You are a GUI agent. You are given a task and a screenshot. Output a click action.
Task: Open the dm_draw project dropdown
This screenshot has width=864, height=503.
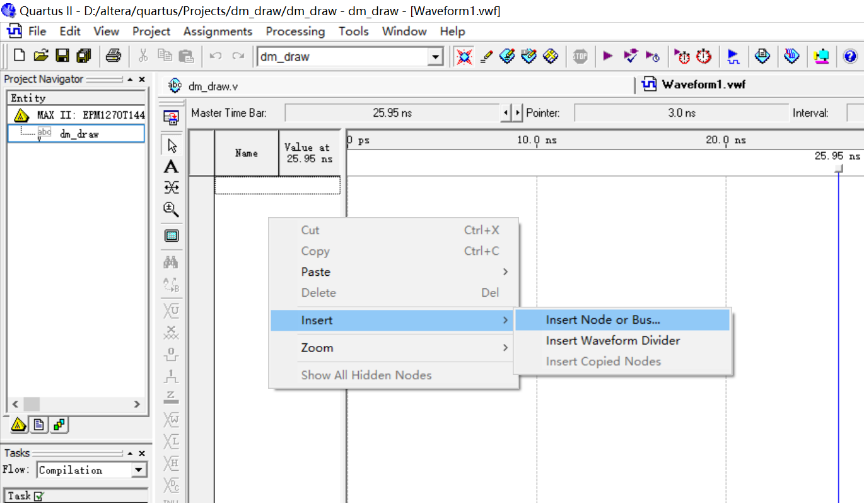tap(435, 57)
